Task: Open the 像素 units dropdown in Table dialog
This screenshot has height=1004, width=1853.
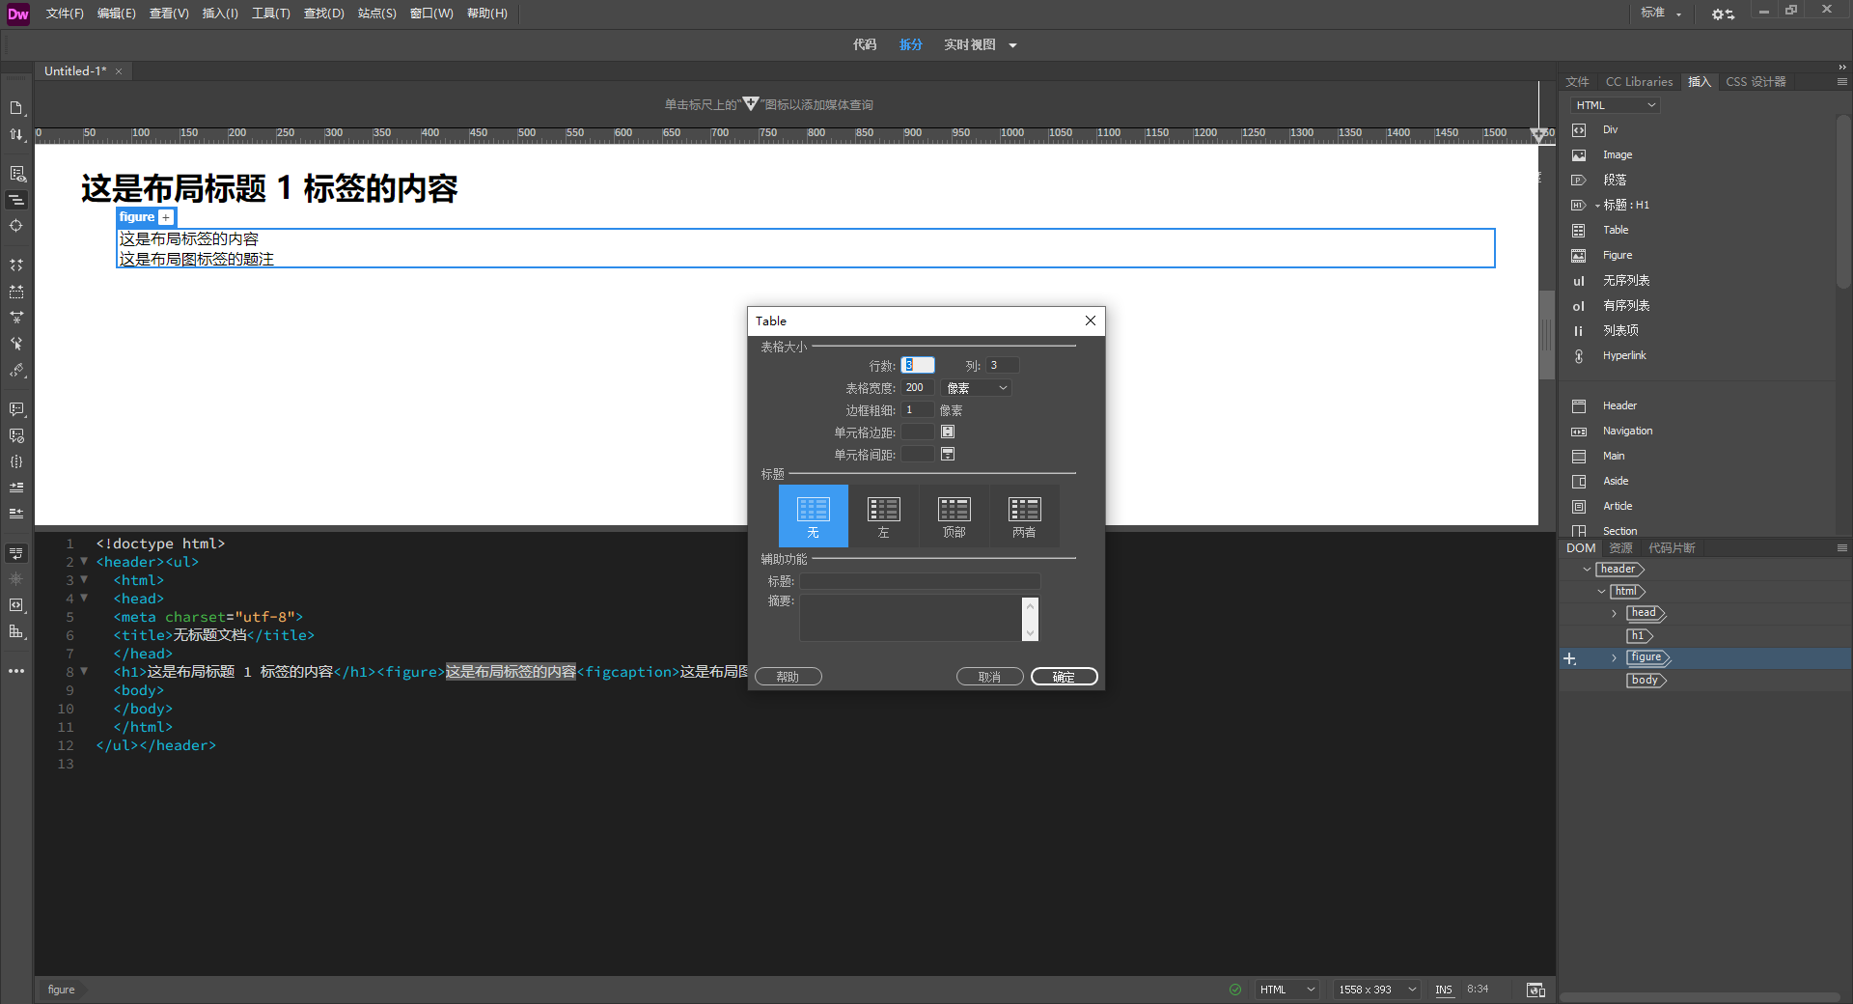Action: click(975, 387)
